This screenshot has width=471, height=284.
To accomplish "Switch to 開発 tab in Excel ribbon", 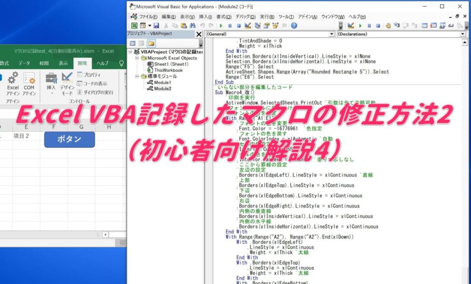I will pos(82,63).
